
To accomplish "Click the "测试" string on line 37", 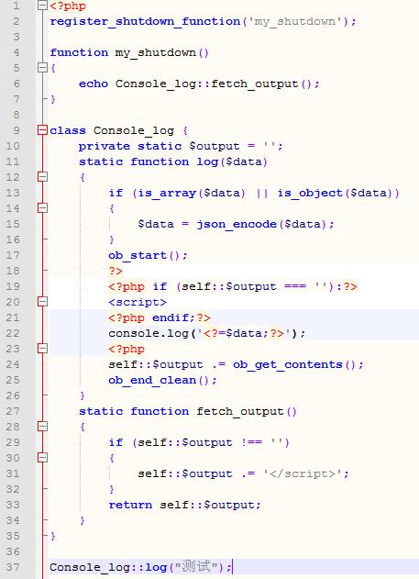I will (197, 566).
